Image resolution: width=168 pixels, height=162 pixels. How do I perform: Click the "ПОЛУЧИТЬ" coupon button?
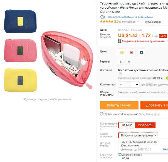145,125
